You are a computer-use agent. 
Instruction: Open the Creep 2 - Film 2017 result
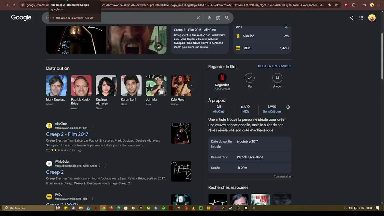[67, 134]
